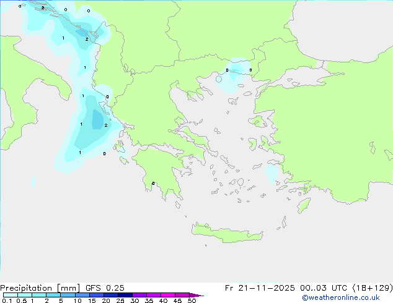Viewport: 393px width, 303px height.
Task: Select the 45–50 mm legend color box
Action: point(182,295)
